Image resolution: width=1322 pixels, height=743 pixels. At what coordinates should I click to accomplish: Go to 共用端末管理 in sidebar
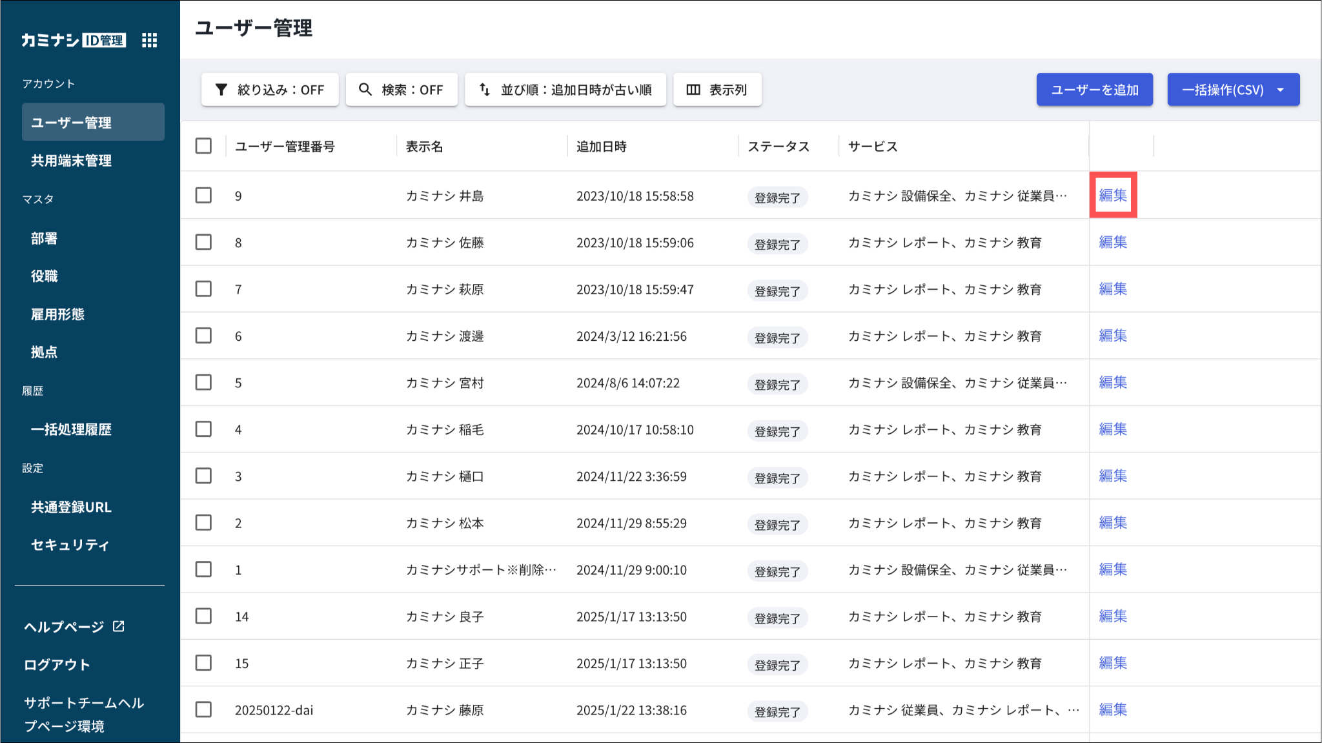click(x=71, y=161)
